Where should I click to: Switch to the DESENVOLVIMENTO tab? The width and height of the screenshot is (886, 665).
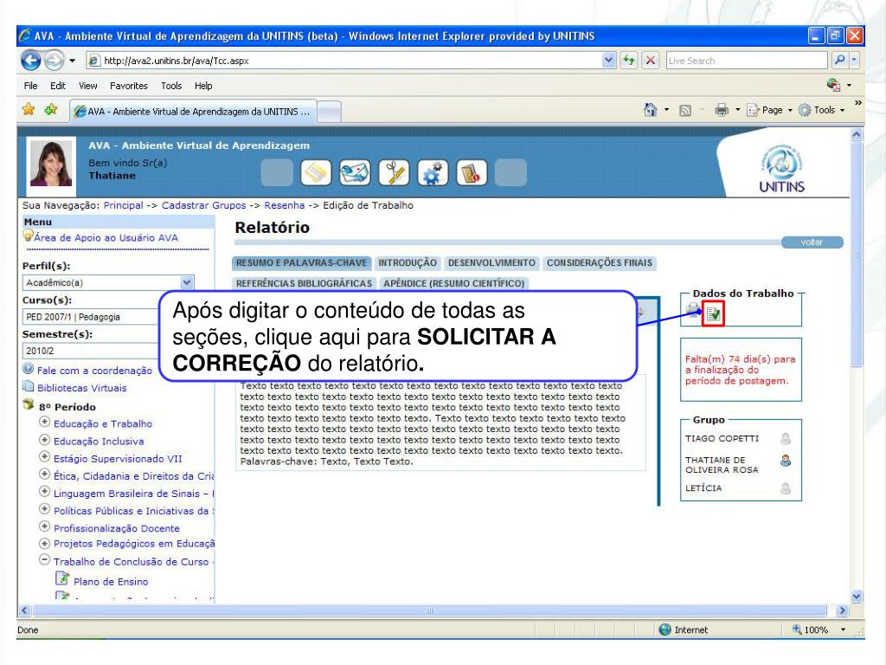tap(491, 263)
